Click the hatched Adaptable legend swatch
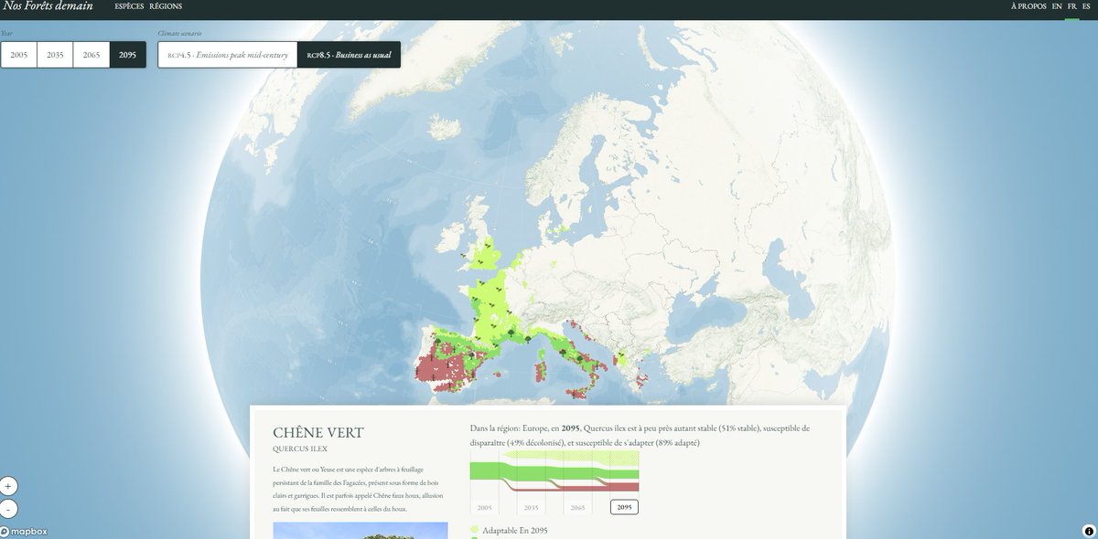Viewport: 1098px width, 539px height. click(x=474, y=530)
